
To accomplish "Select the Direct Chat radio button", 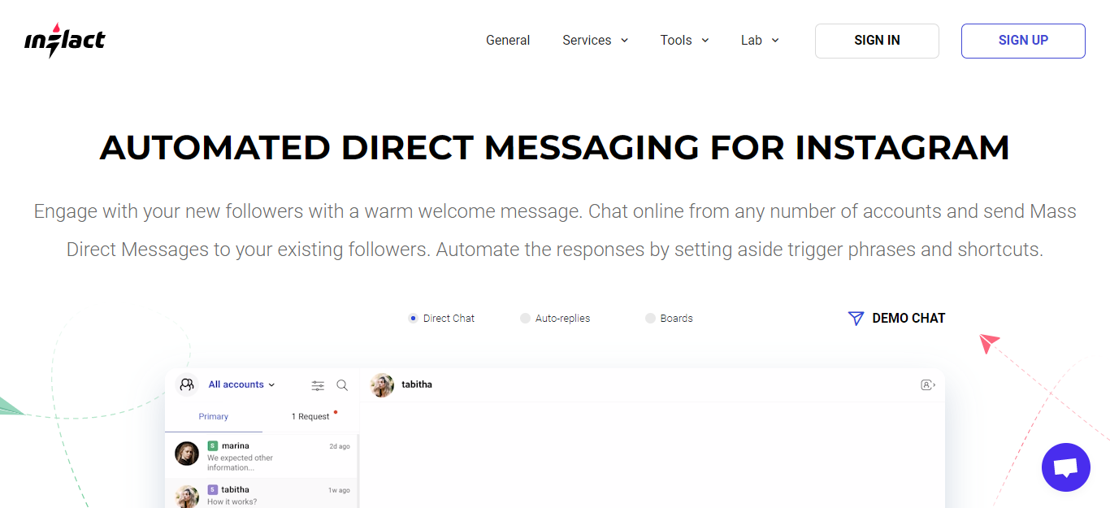I will 413,318.
